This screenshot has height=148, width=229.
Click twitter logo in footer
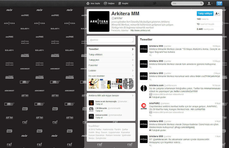[94, 126]
